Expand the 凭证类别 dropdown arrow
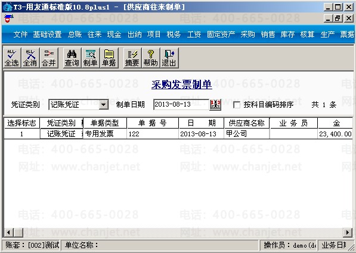356x253 pixels. (x=104, y=105)
